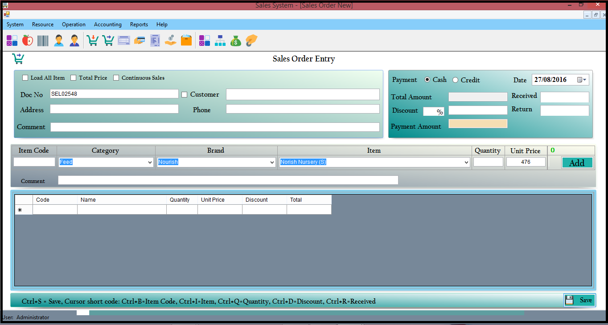Select the Credit payment radio button
The image size is (608, 325).
pos(456,80)
